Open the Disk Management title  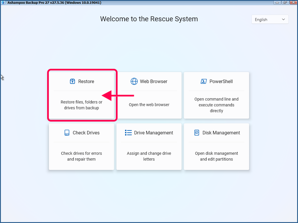click(221, 133)
